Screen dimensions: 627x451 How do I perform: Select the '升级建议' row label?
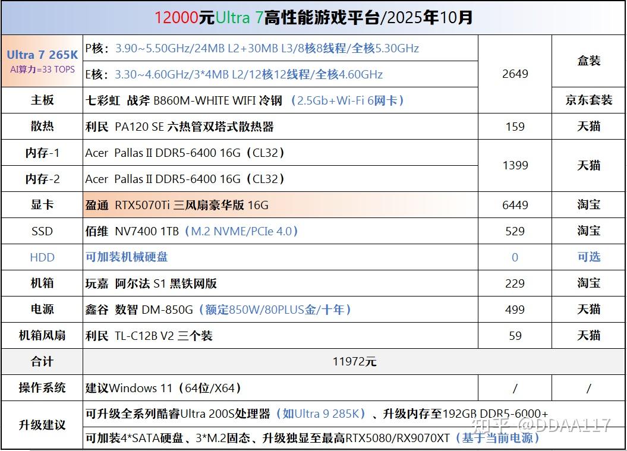42,425
